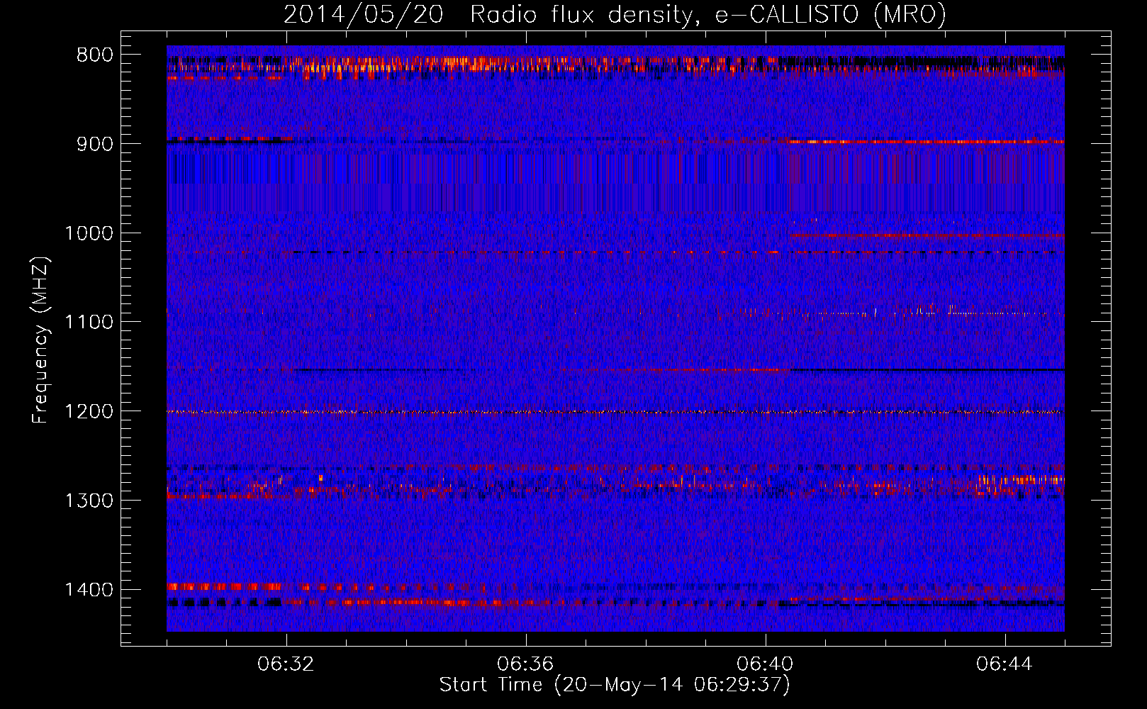This screenshot has height=709, width=1147.
Task: Select the 1200 frequency axis label
Action: pos(89,412)
